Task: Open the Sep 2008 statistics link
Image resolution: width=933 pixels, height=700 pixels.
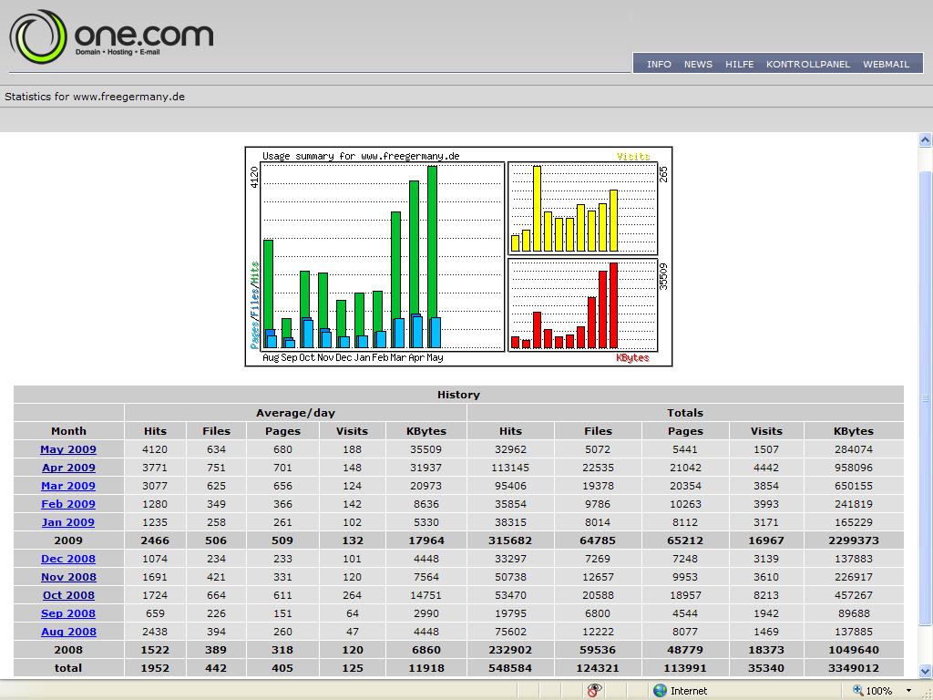Action: 68,613
